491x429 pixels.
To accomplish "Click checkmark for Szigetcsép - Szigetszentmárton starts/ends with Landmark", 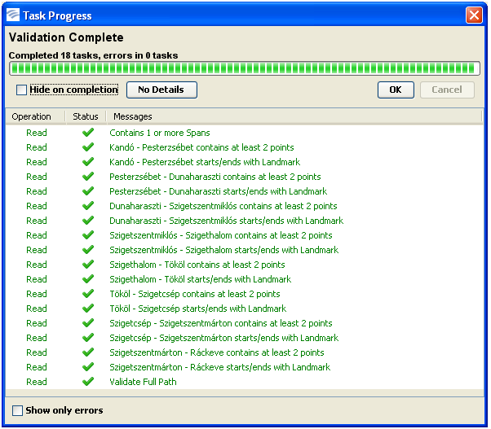I will click(88, 338).
